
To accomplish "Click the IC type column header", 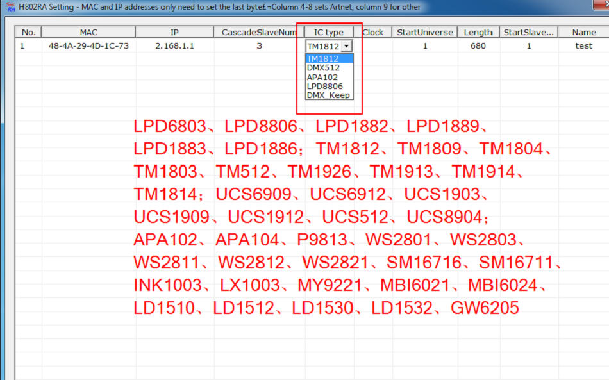I will click(x=329, y=32).
